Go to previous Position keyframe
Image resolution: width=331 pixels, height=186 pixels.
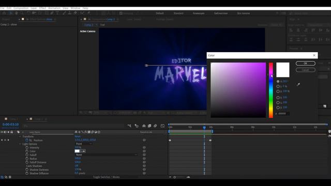[x=2, y=140]
